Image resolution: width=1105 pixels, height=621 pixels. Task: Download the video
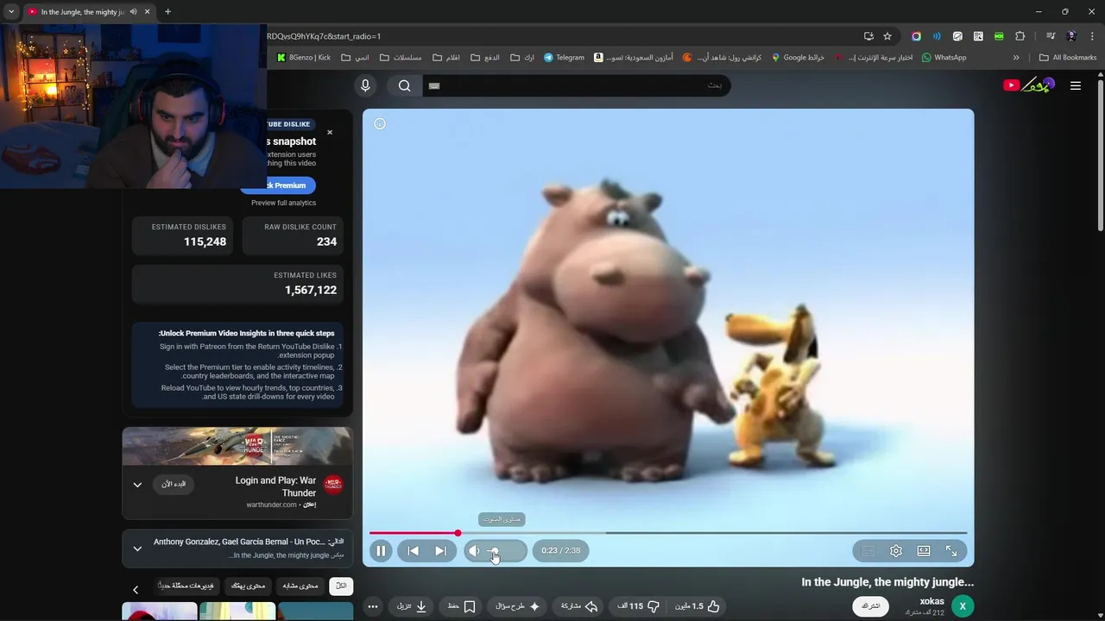[412, 606]
